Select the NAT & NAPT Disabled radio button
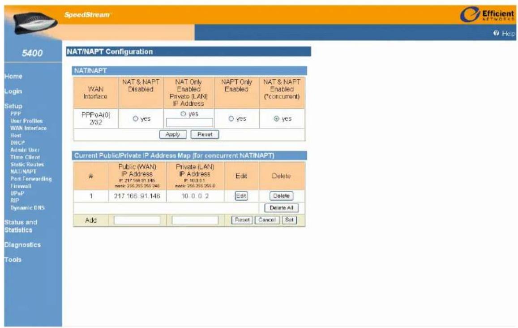 point(135,119)
